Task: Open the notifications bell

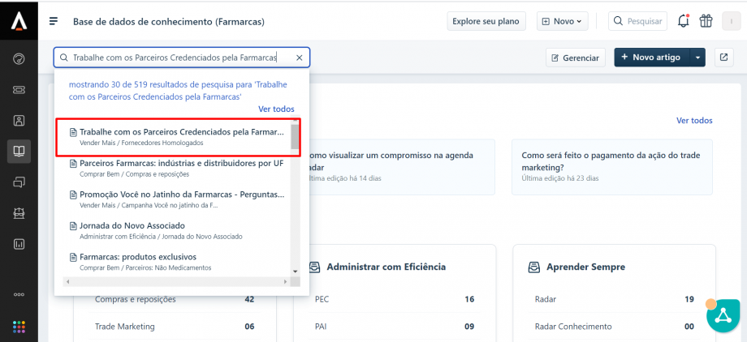Action: point(684,21)
